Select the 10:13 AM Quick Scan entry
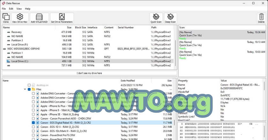268x140 pixels. coord(222,45)
